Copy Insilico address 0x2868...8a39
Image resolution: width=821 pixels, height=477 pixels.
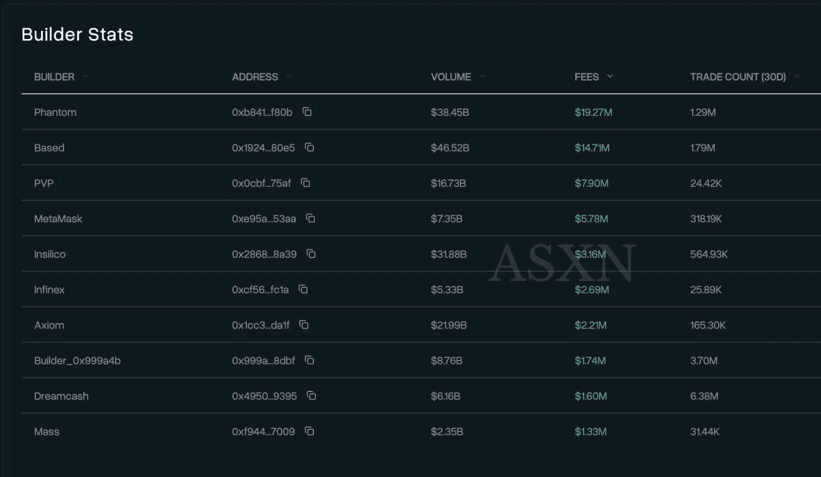coord(312,254)
